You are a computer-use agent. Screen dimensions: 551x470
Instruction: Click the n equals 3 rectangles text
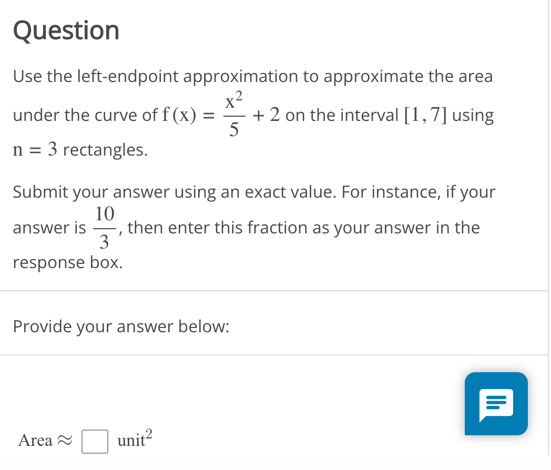[80, 150]
